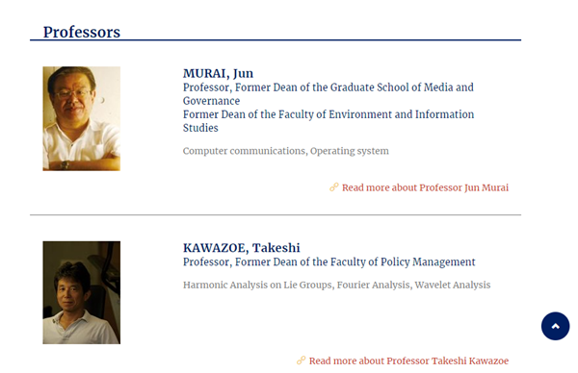Click the Graduate School of Media title line

328,87
